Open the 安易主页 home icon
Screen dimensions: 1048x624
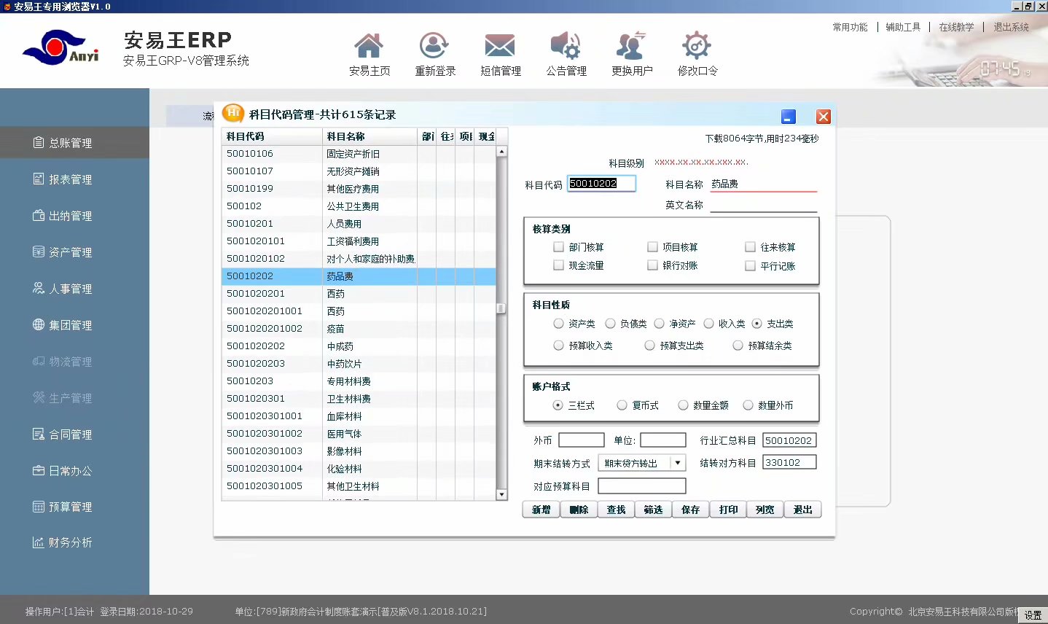(x=369, y=46)
